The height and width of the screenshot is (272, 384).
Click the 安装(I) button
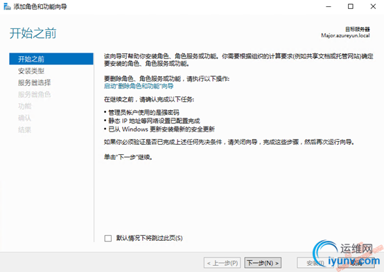point(315,263)
